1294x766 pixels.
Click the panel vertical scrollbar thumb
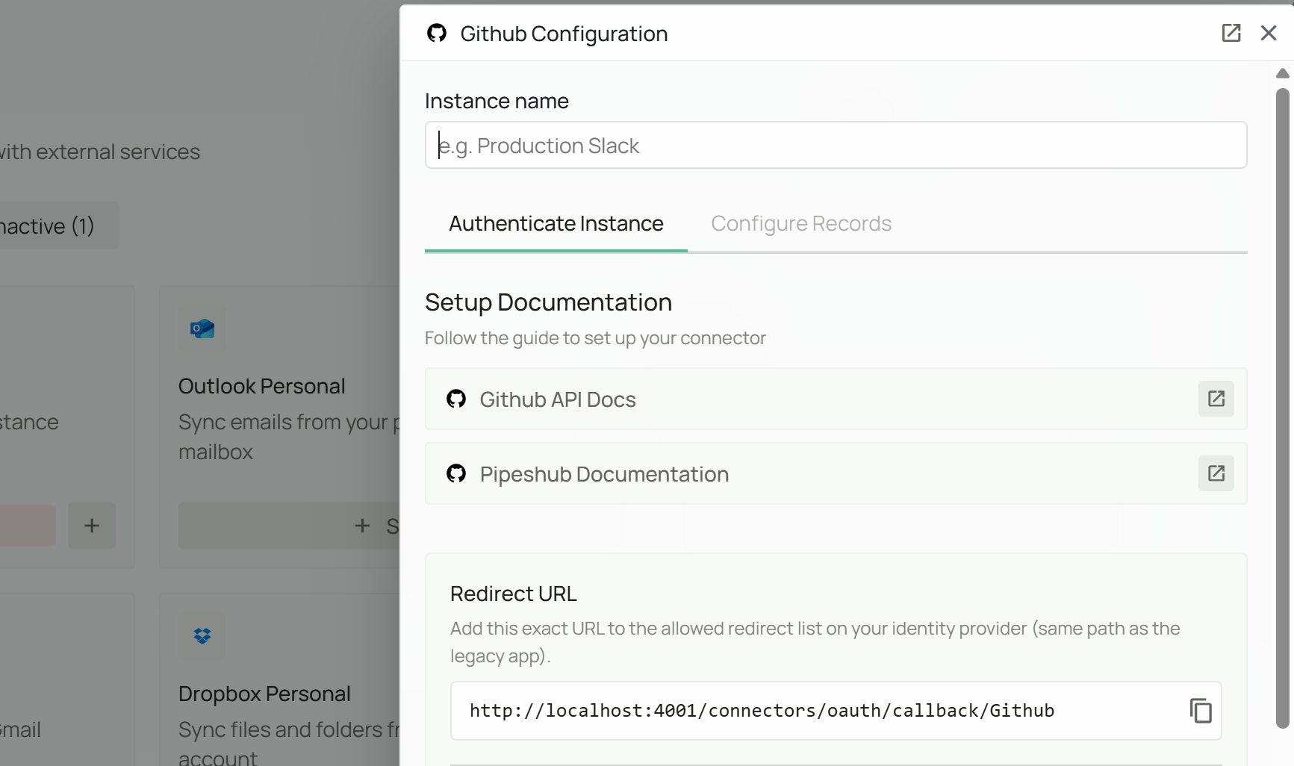click(1282, 408)
